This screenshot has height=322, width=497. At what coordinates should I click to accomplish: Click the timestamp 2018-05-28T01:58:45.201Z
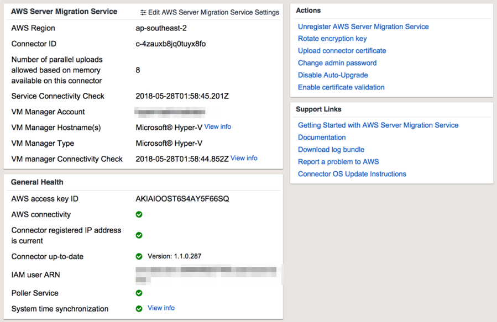pyautogui.click(x=182, y=96)
